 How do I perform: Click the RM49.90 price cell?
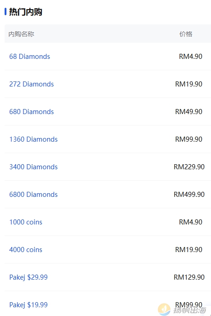tap(188, 112)
